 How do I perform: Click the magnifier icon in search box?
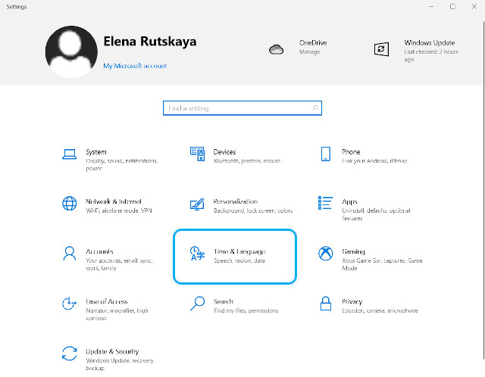pyautogui.click(x=315, y=107)
